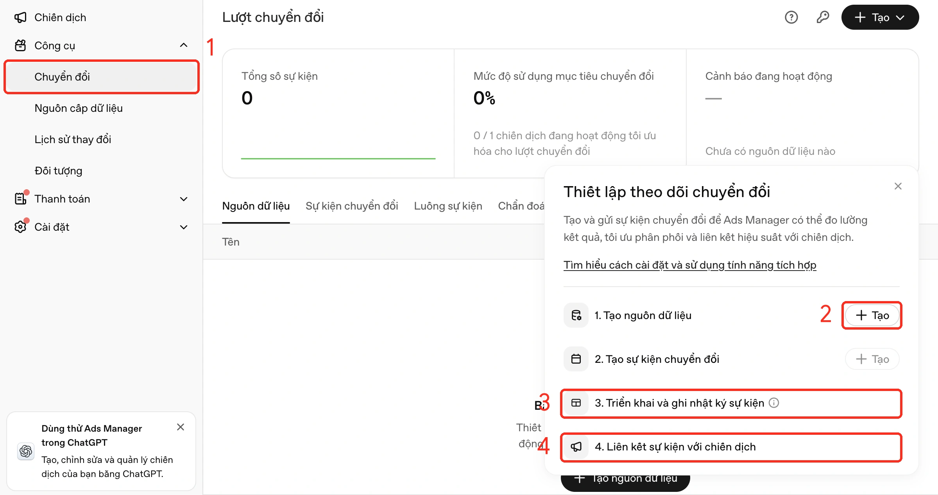Screen dimensions: 938x495
Task: Switch to the Luồng sự kiện tab
Action: (x=448, y=206)
